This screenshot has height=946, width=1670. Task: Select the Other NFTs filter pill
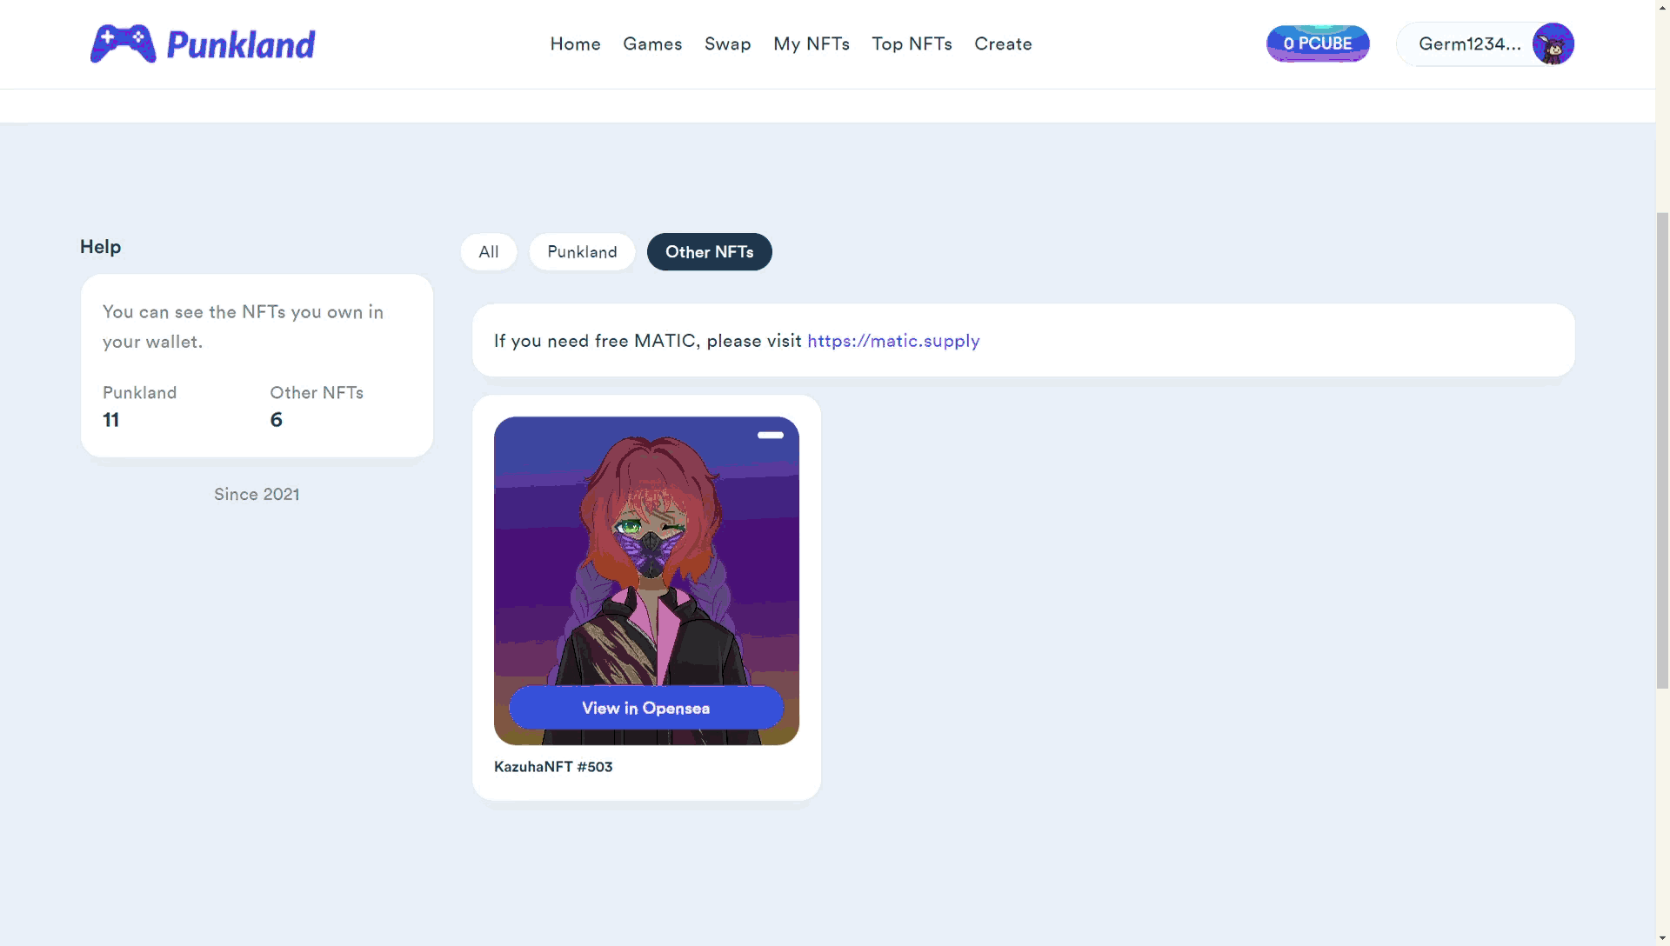[x=710, y=252]
